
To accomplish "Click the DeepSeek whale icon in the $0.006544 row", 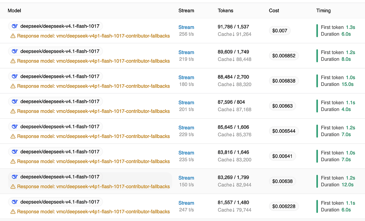I will coord(15,127).
